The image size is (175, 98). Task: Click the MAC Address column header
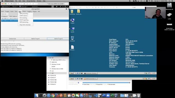coord(13,16)
